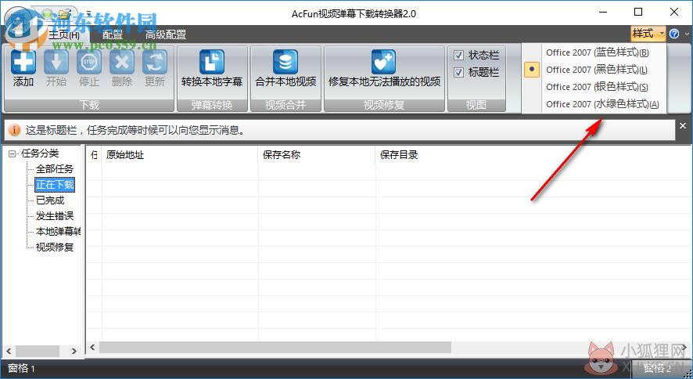Toggle the 标题栏 checkbox
Screen dimensions: 693x379
click(x=459, y=72)
